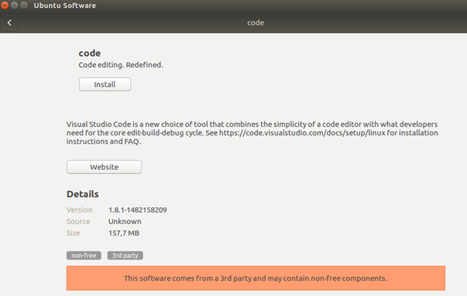The height and width of the screenshot is (296, 467).
Task: Click the Source label
Action: click(x=78, y=221)
